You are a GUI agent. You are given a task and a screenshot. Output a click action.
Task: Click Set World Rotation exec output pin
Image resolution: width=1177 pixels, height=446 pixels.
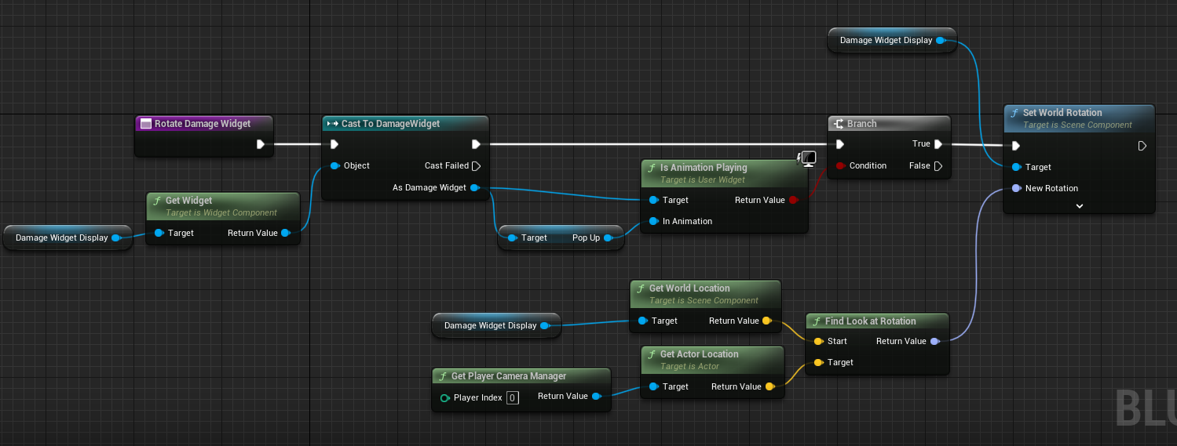tap(1142, 146)
